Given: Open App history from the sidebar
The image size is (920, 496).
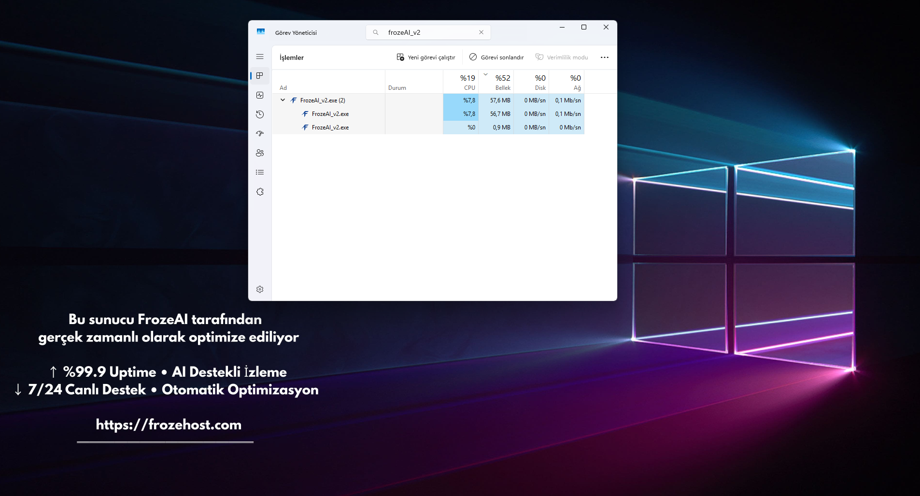Looking at the screenshot, I should pos(260,114).
